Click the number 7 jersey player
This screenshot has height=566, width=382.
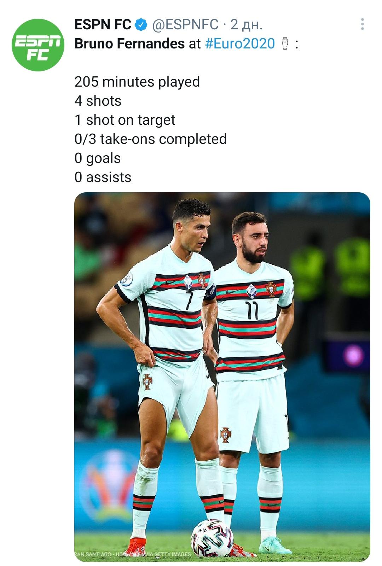click(166, 354)
